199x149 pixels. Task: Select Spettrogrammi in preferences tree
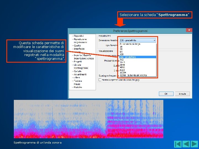(81, 68)
